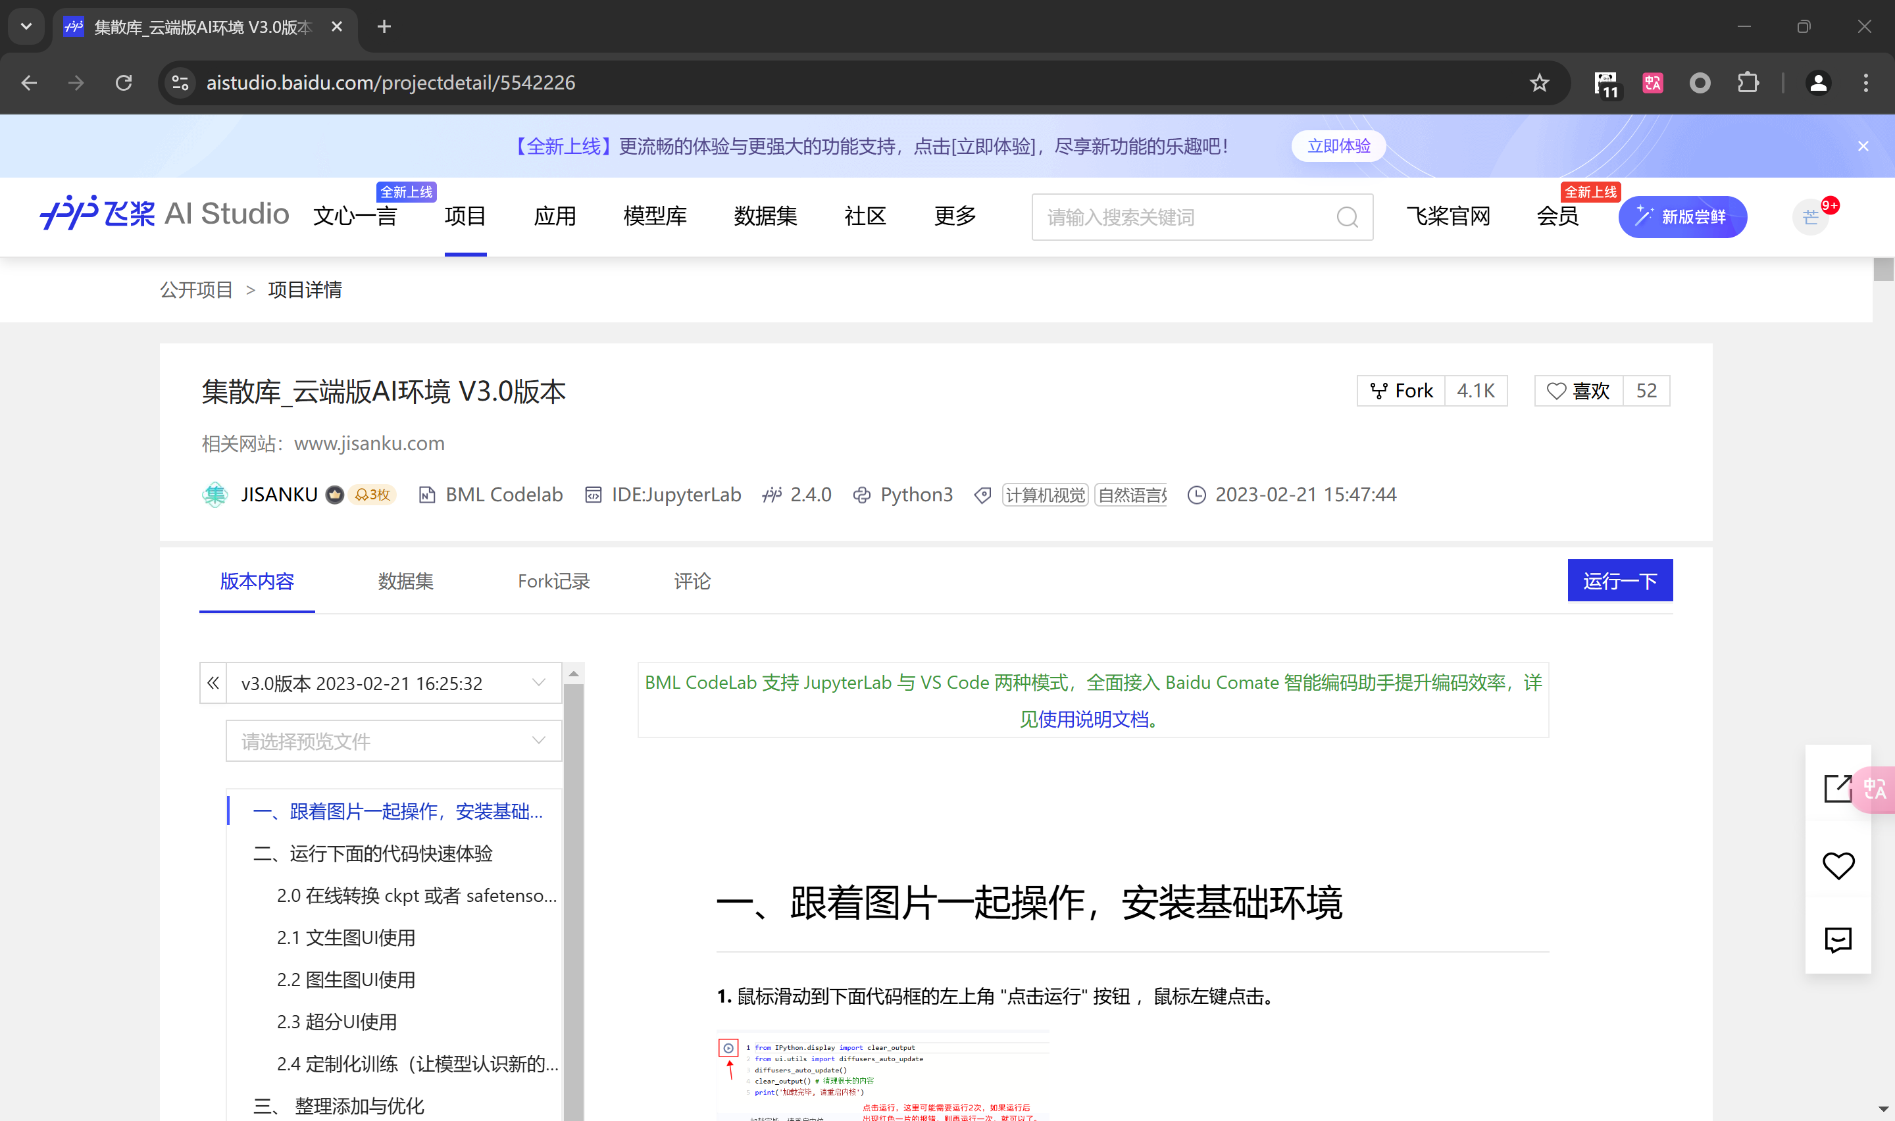1895x1121 pixels.
Task: Click the heart icon on the 喜欢 button
Action: point(1556,391)
